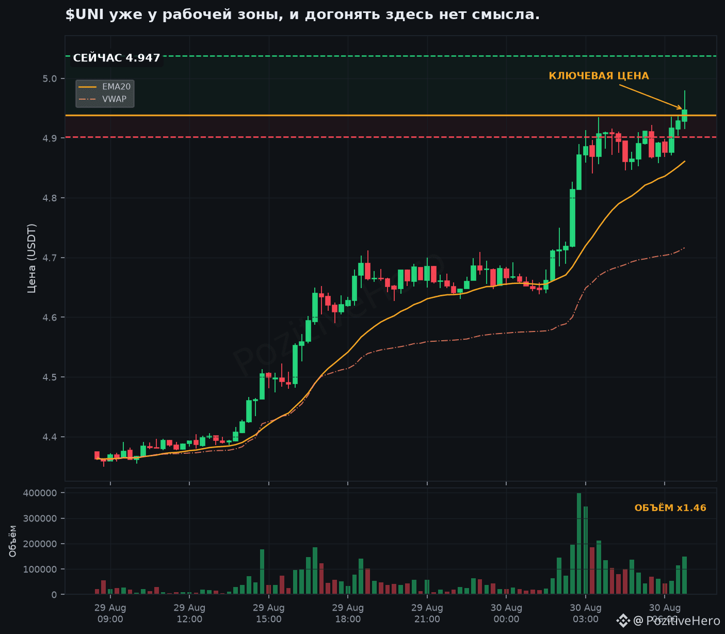Screen dimensions: 725x634
Task: Click the 29 Aug 18:00 time label
Action: (x=348, y=613)
